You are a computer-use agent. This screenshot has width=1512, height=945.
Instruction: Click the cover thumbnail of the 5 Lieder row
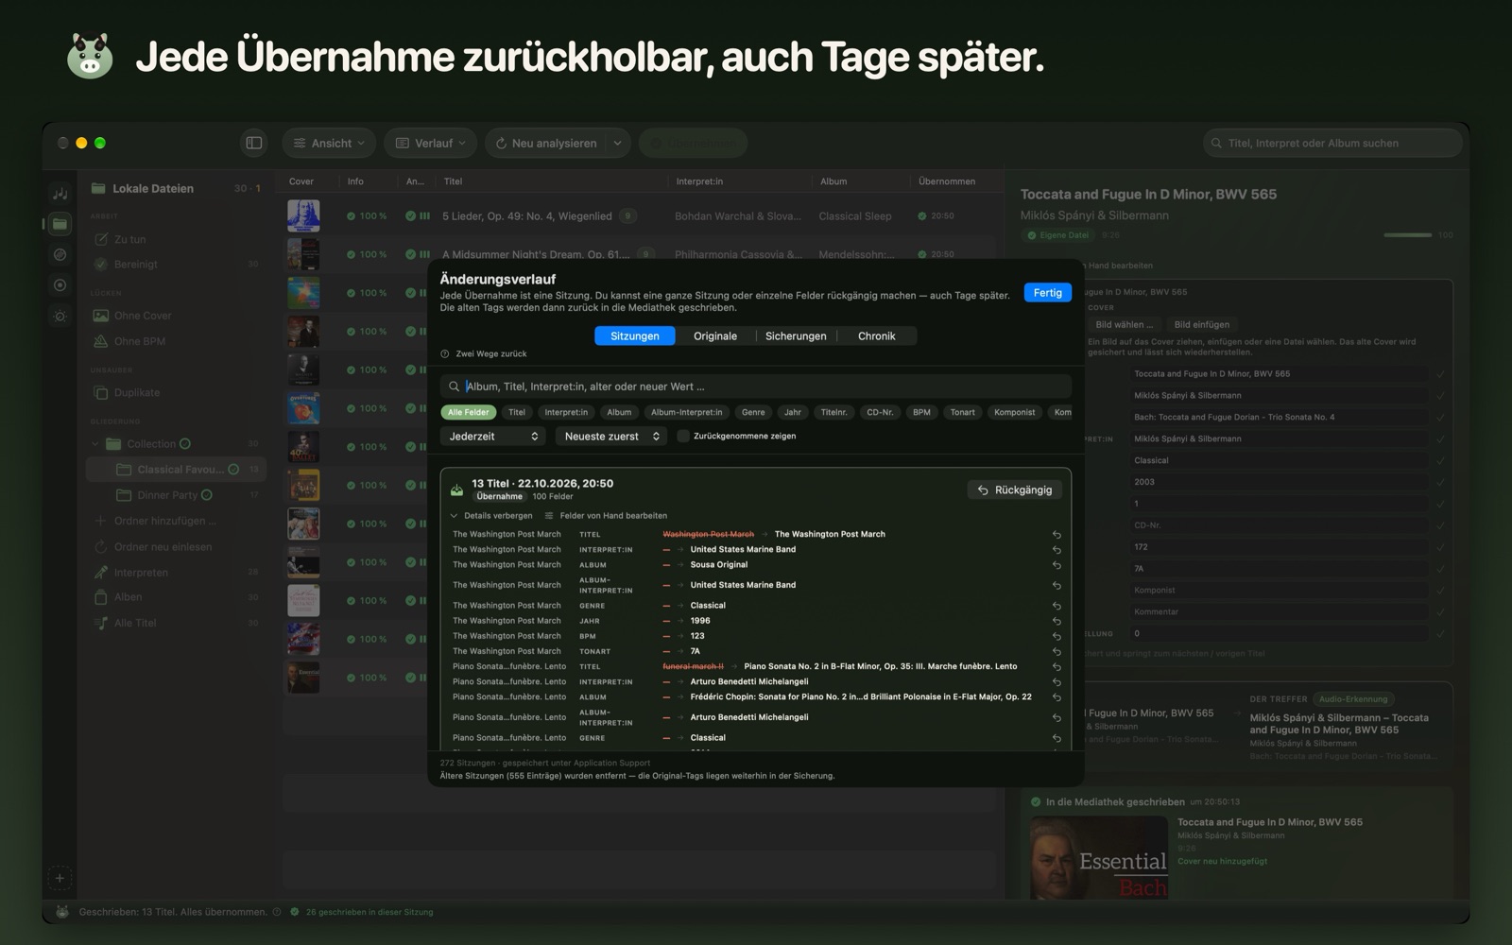point(303,215)
